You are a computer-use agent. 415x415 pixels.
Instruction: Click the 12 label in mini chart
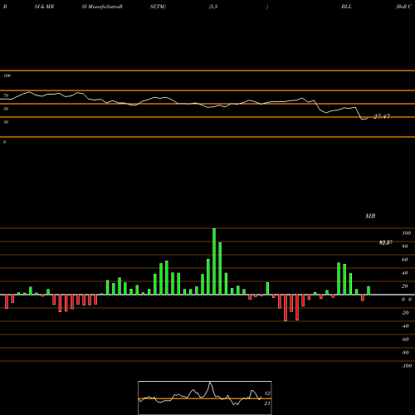267,393
